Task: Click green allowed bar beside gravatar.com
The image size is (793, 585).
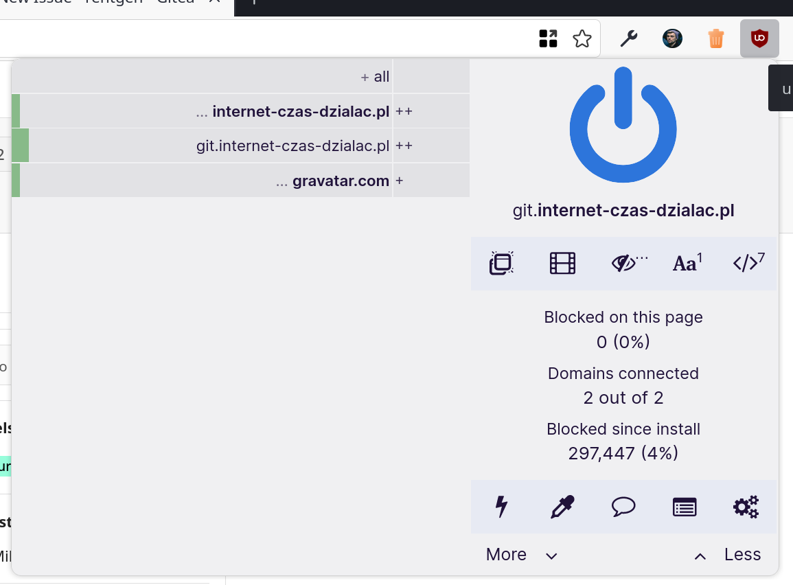Action: point(16,181)
